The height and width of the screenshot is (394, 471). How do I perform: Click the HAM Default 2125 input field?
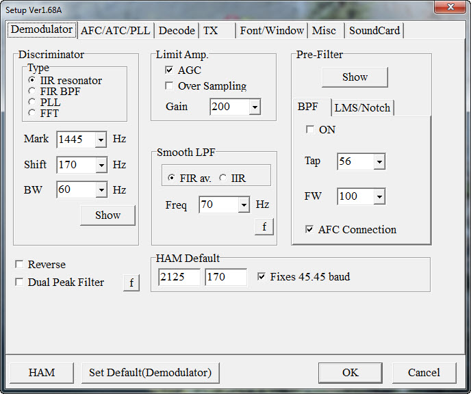179,277
